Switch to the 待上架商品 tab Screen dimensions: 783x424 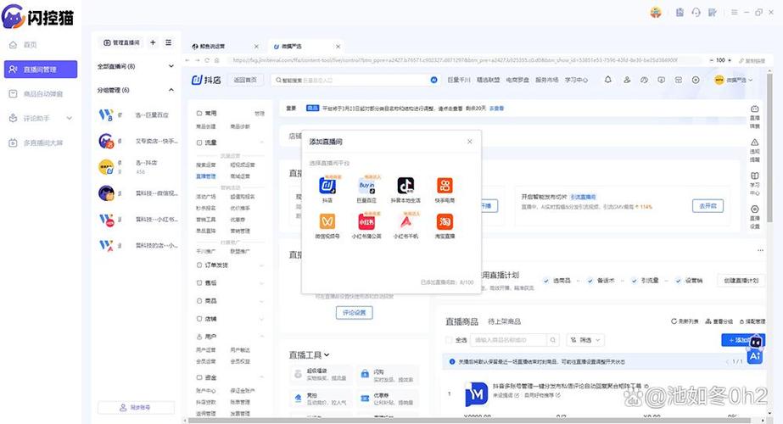[505, 321]
